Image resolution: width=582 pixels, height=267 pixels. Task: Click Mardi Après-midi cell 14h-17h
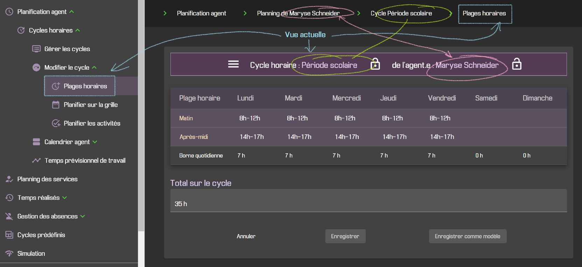click(299, 137)
